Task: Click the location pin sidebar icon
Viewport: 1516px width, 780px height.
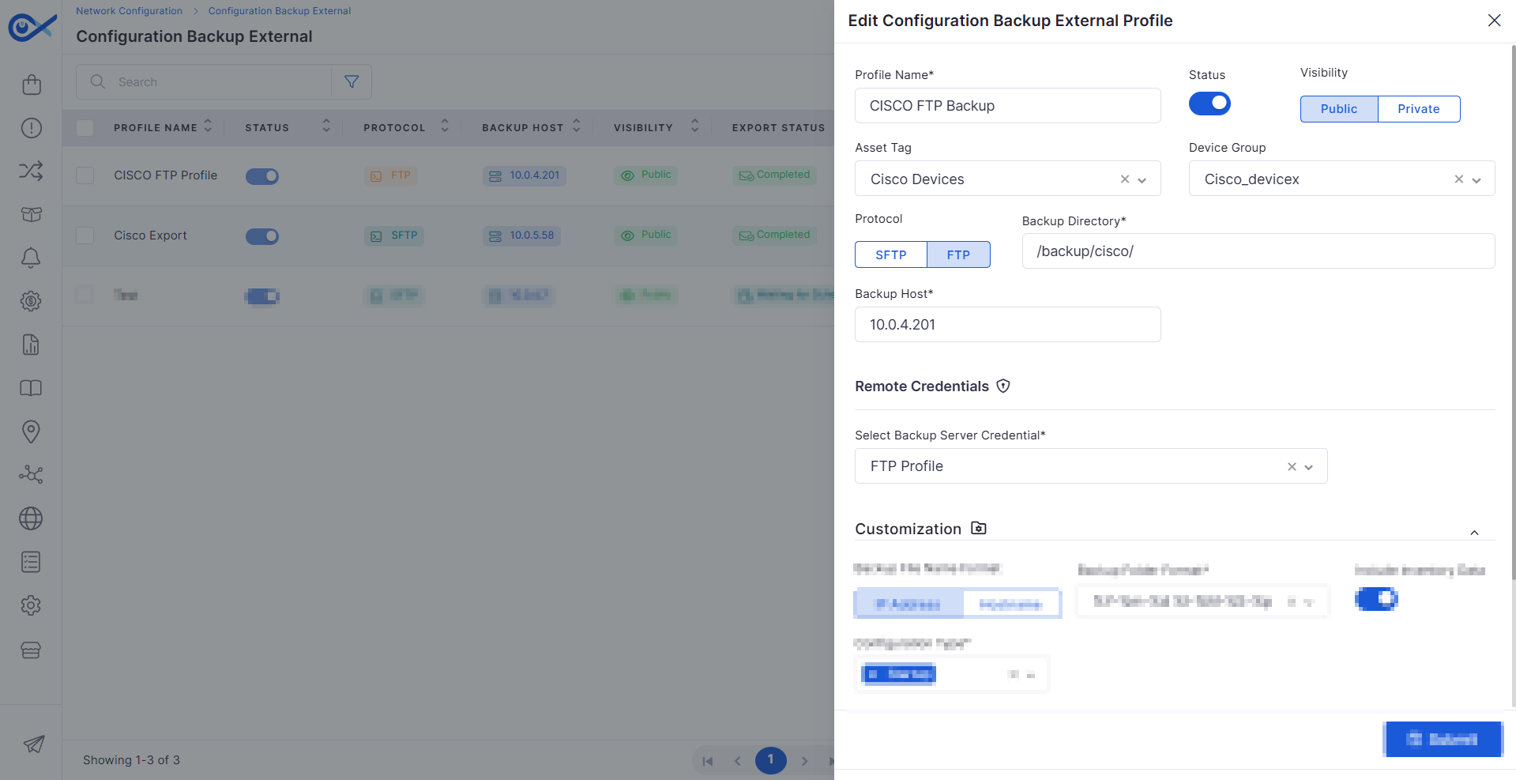Action: [x=31, y=431]
